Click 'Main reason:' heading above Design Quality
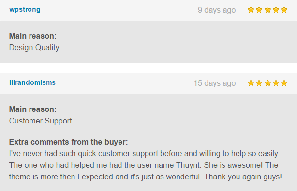The width and height of the screenshot is (297, 191). click(33, 36)
